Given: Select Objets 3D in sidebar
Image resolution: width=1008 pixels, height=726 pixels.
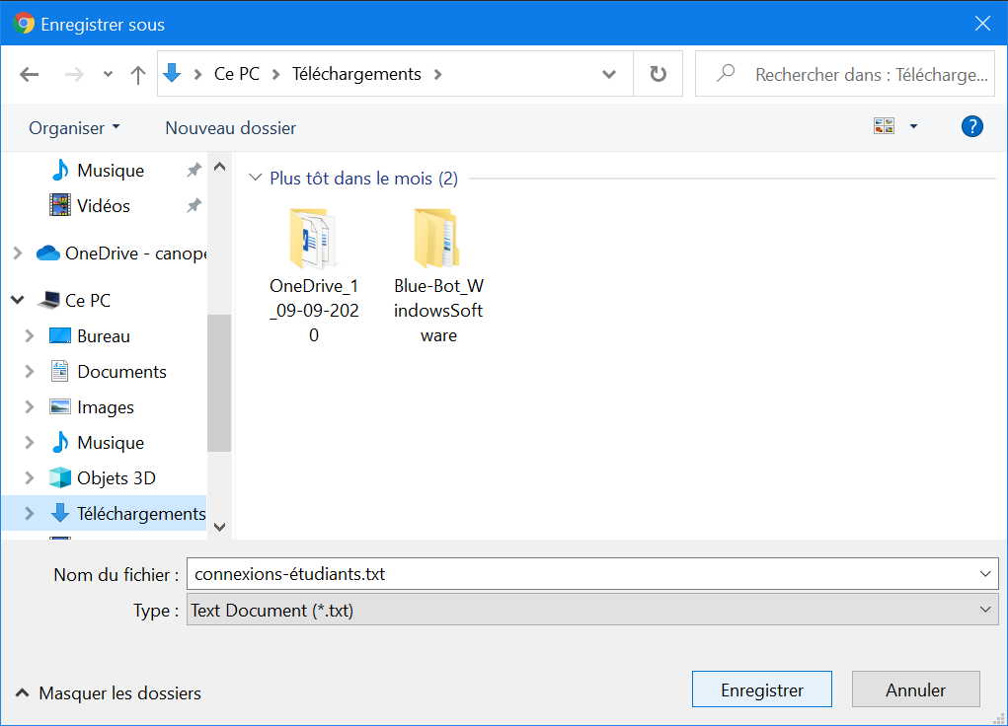Looking at the screenshot, I should pyautogui.click(x=116, y=478).
